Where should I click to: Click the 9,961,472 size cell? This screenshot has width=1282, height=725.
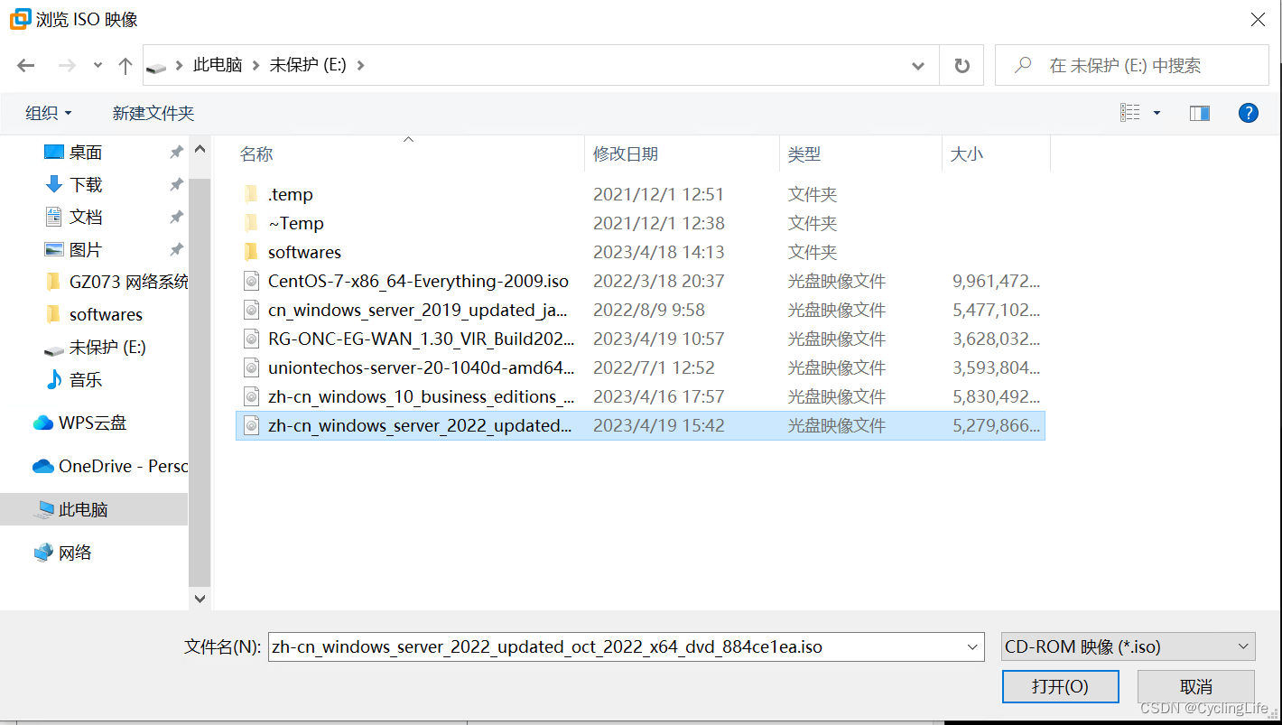click(x=997, y=281)
